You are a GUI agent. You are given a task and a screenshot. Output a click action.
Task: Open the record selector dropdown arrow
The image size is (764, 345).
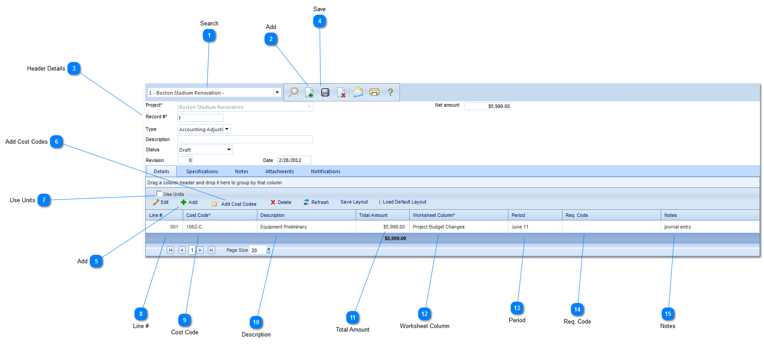click(x=277, y=93)
